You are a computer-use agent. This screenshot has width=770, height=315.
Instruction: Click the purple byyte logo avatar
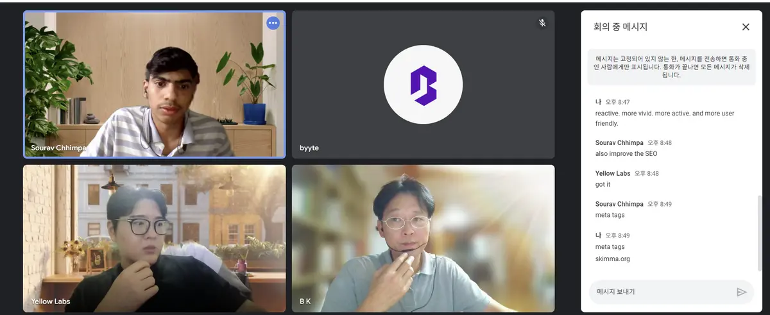[x=423, y=84]
